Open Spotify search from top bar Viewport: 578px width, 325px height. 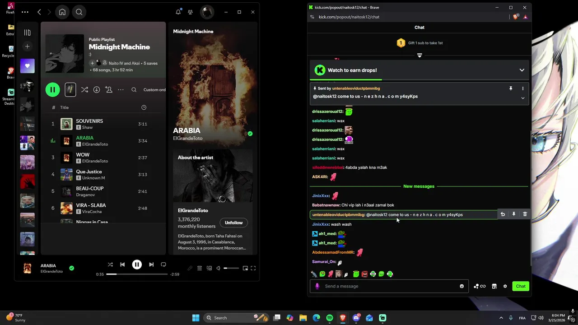coord(79,12)
